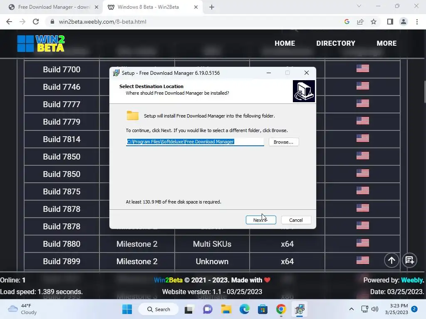Image resolution: width=426 pixels, height=319 pixels.
Task: Open Chrome tab search chevron
Action: (x=359, y=6)
